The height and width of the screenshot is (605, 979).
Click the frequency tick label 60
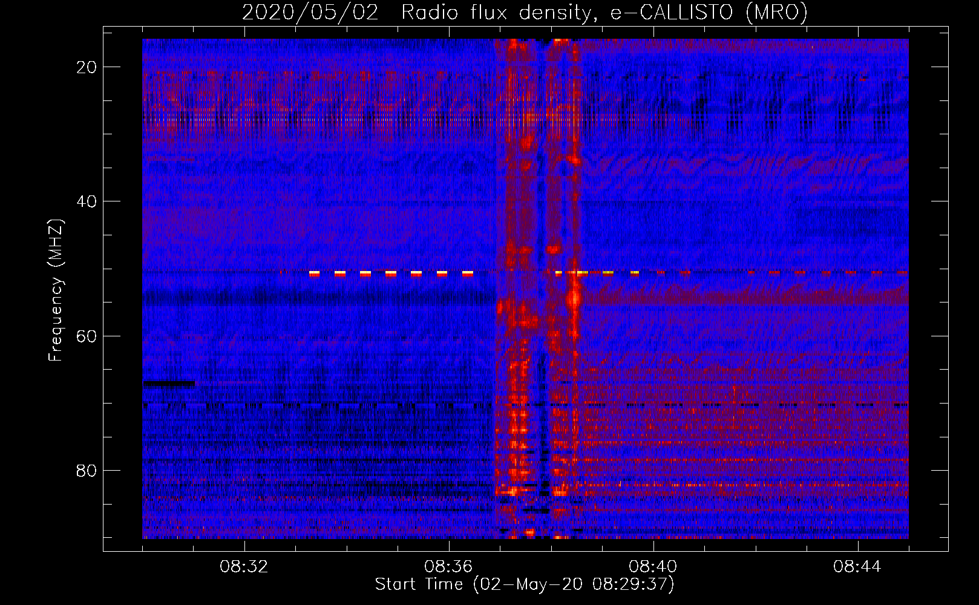coord(87,336)
